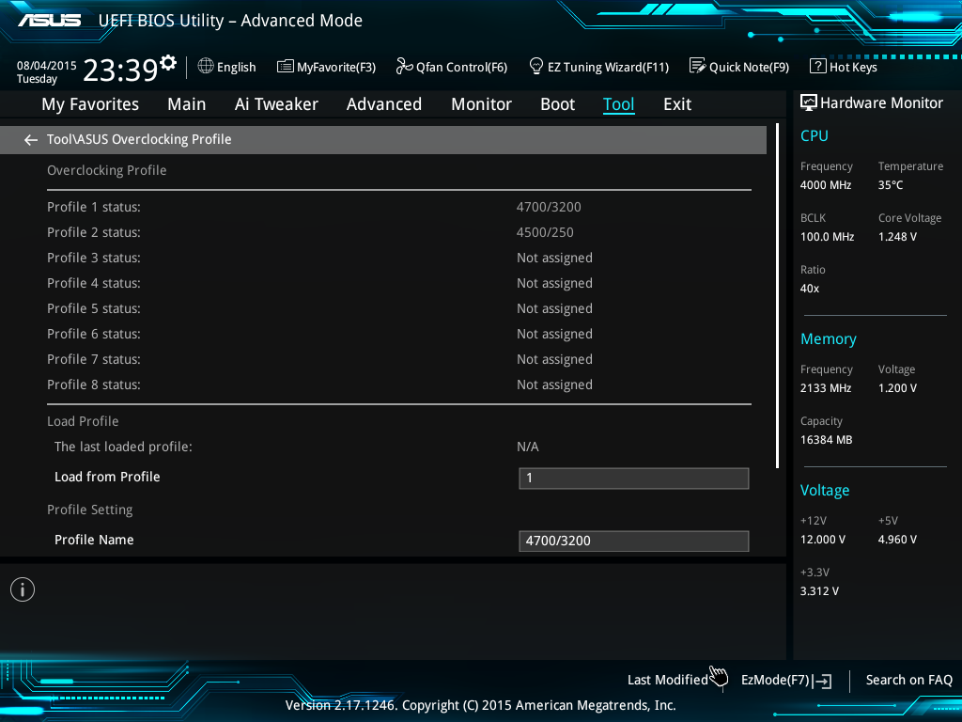The width and height of the screenshot is (962, 722).
Task: Select Profile 8 status row
Action: pos(398,385)
